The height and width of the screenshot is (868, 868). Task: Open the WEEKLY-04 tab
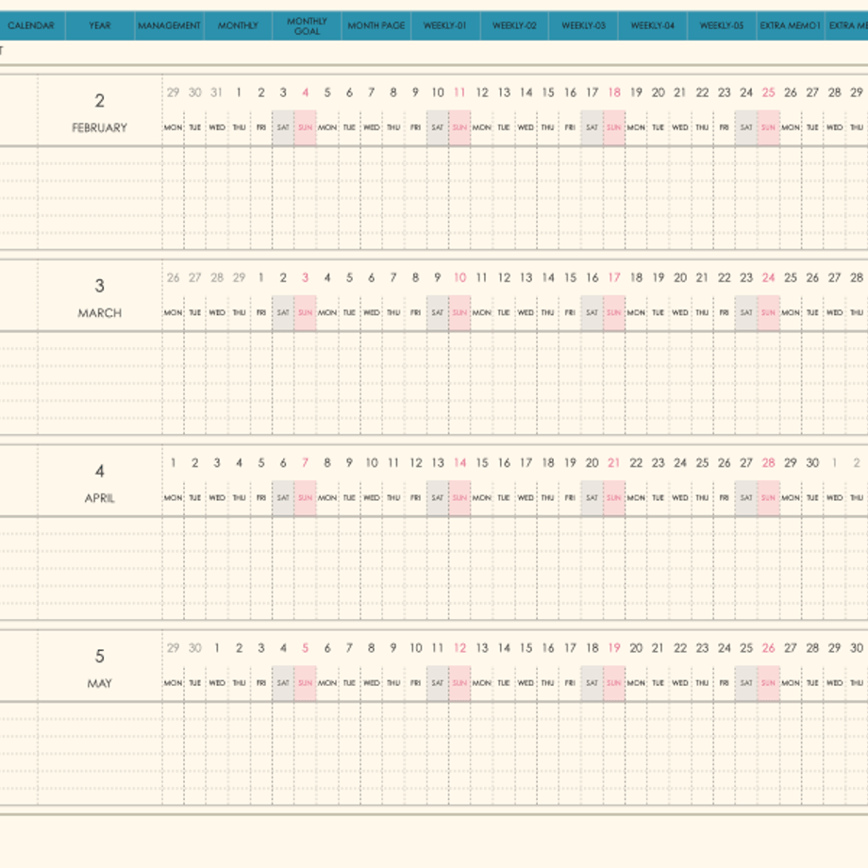(x=653, y=25)
